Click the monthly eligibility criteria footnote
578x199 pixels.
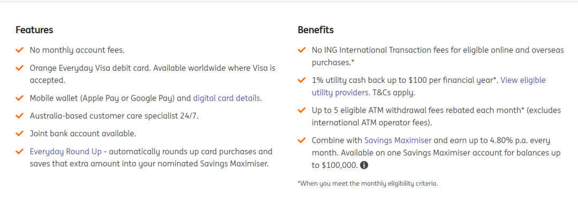pyautogui.click(x=368, y=183)
